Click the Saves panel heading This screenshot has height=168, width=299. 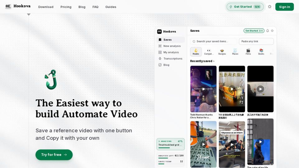click(x=195, y=31)
